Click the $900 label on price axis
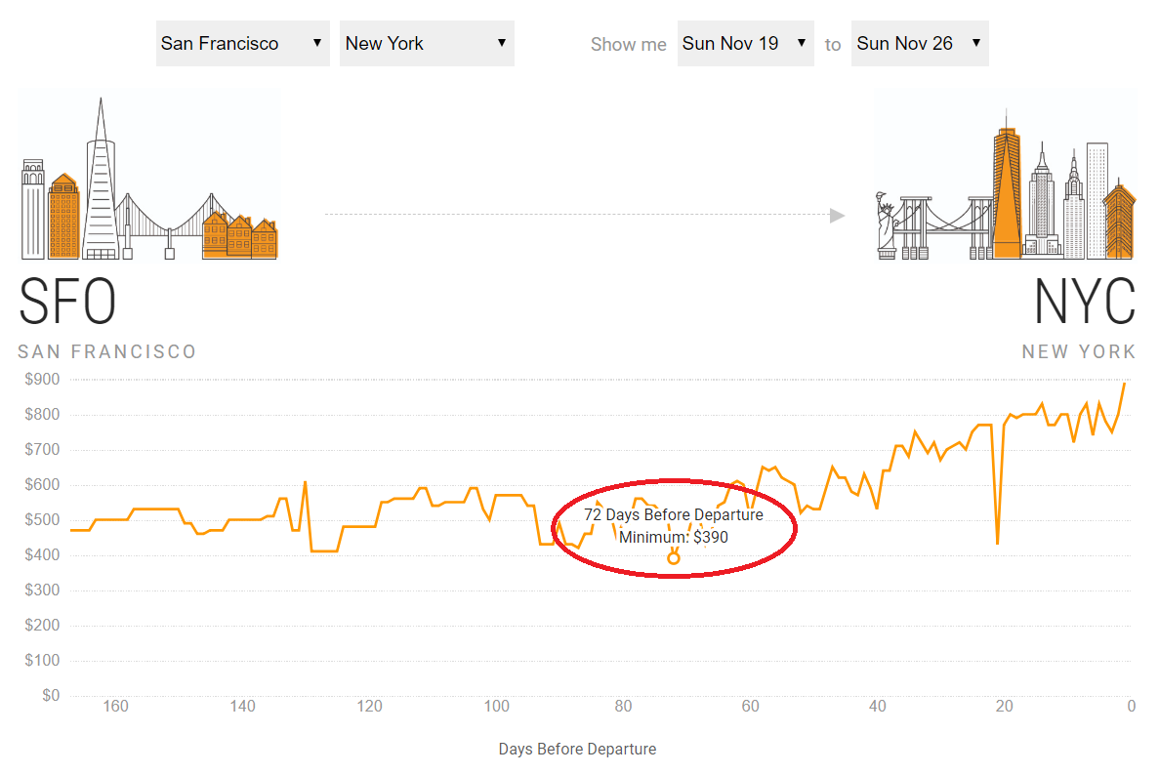The image size is (1159, 774). (43, 380)
